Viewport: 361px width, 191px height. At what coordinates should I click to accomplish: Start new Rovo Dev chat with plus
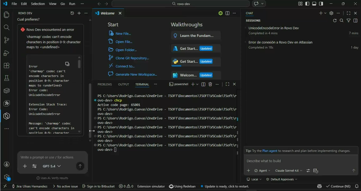[x=79, y=13]
